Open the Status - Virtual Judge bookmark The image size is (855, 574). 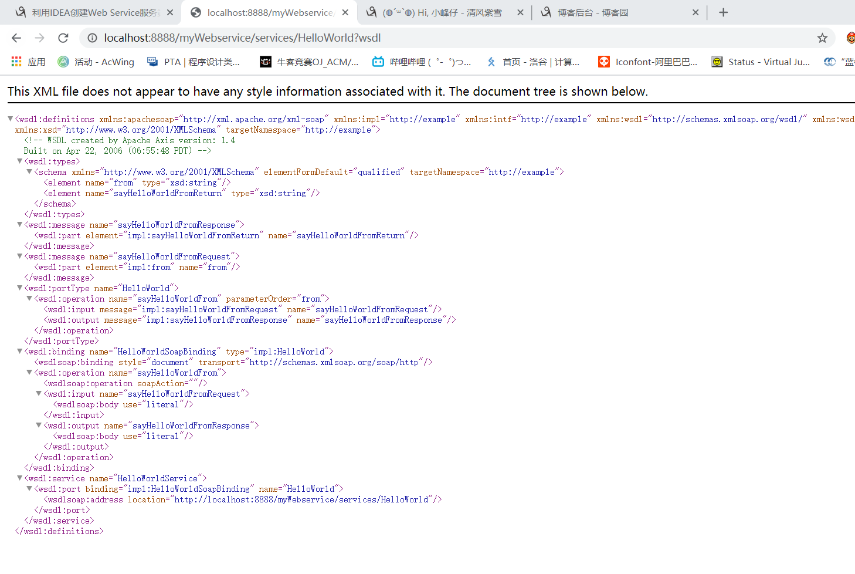coord(761,62)
